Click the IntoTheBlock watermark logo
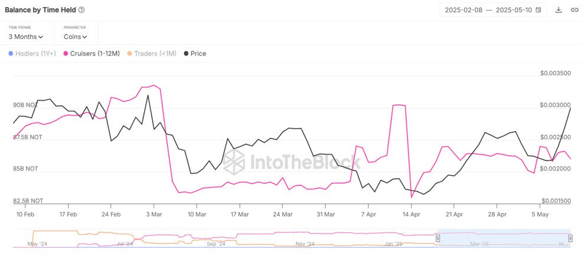Screen dimensions: 581x259 [233, 160]
